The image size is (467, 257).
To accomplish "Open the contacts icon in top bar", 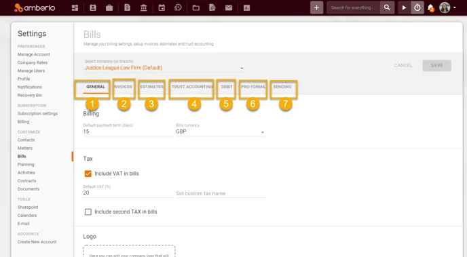I will (93, 7).
